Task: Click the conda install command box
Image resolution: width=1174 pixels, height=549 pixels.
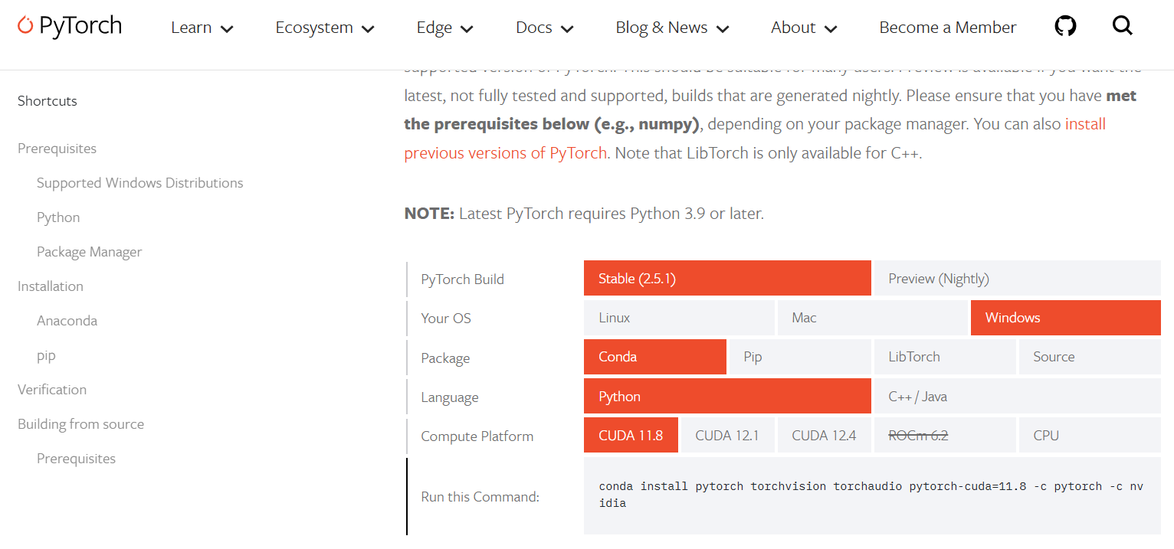Action: click(871, 495)
